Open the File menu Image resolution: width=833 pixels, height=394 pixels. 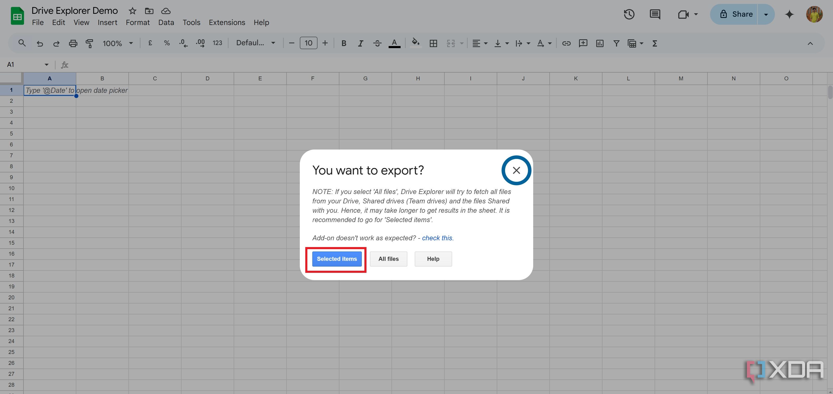pyautogui.click(x=38, y=22)
